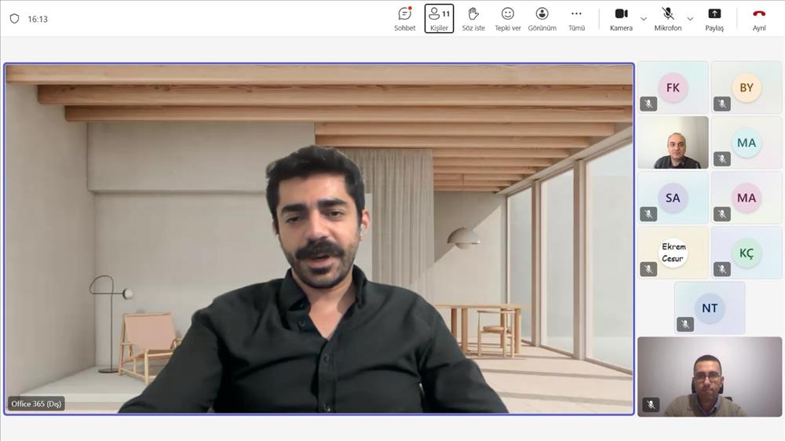
Task: Expand the camera options dropdown arrow
Action: pos(644,19)
